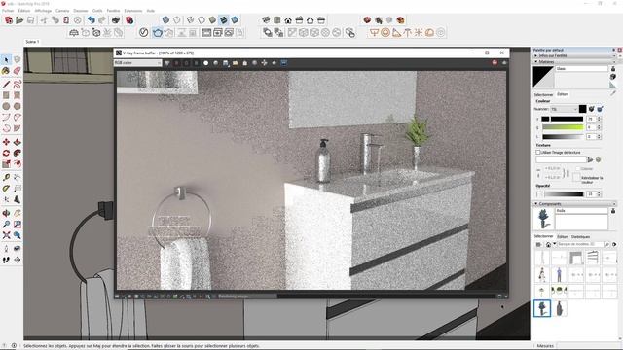Select the Scale tool

click(6, 164)
